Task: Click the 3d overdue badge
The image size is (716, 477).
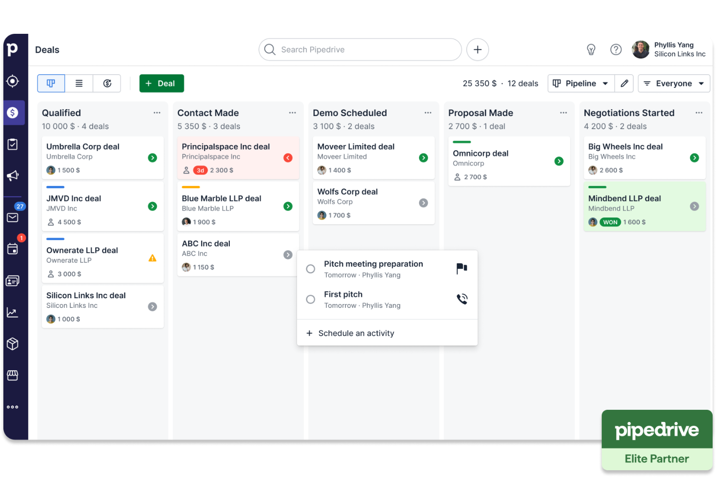Action: click(200, 170)
